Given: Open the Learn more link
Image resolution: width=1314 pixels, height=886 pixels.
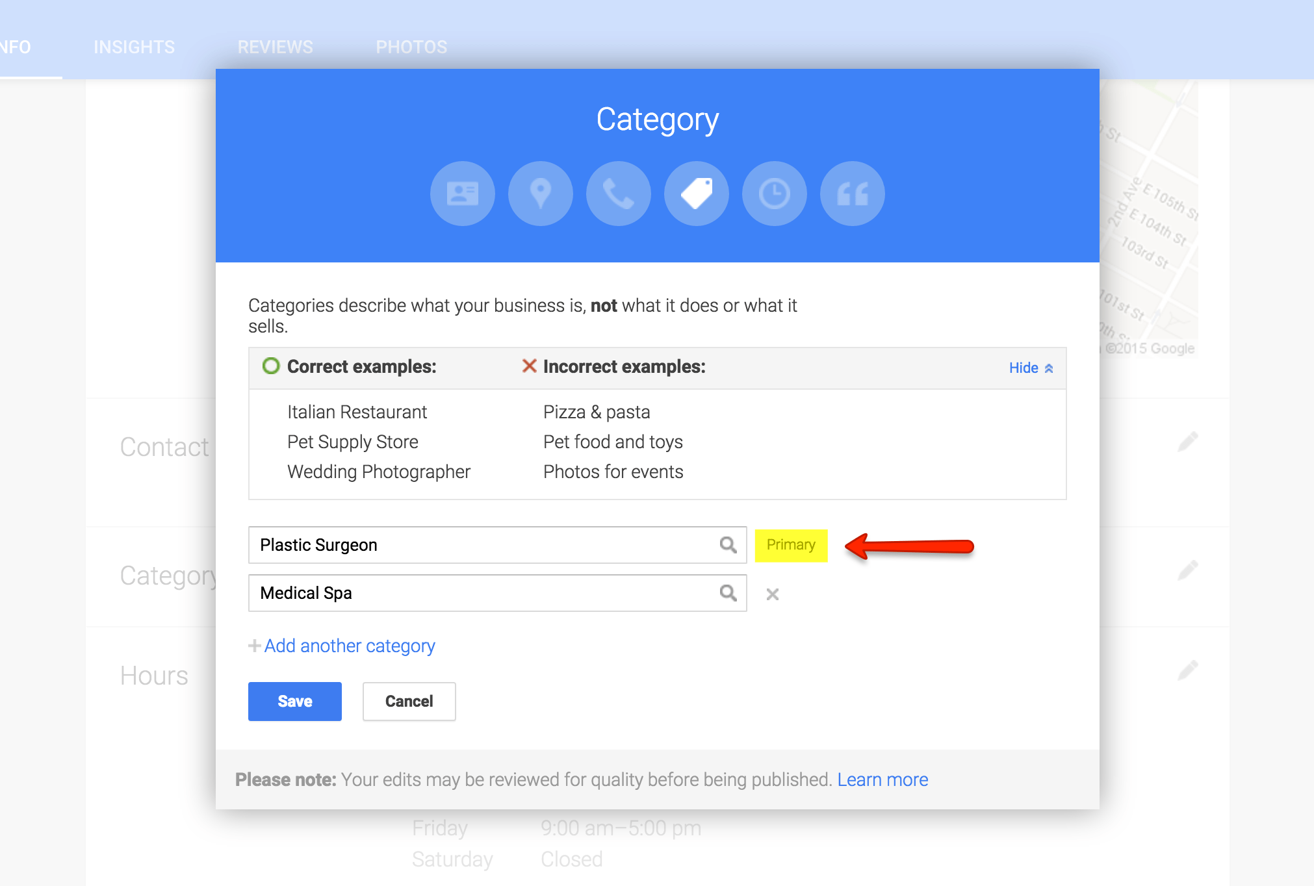Looking at the screenshot, I should pyautogui.click(x=882, y=779).
